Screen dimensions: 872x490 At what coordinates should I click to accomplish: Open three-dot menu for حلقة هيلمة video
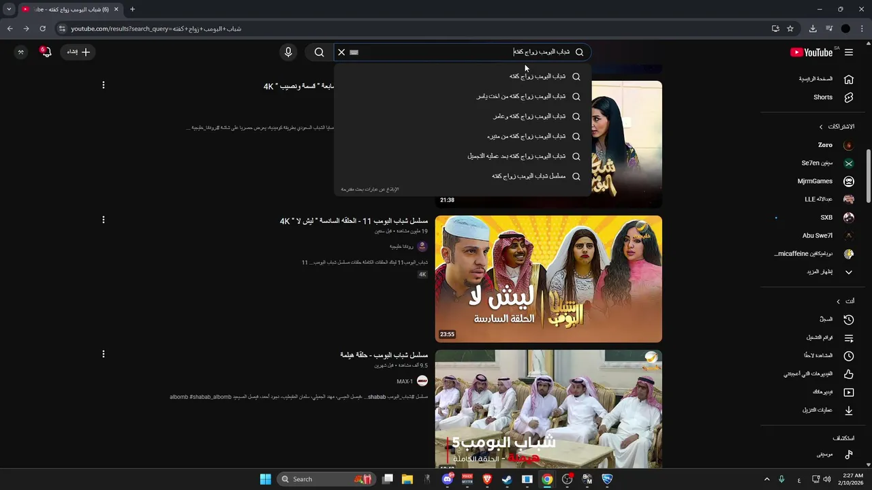[104, 355]
